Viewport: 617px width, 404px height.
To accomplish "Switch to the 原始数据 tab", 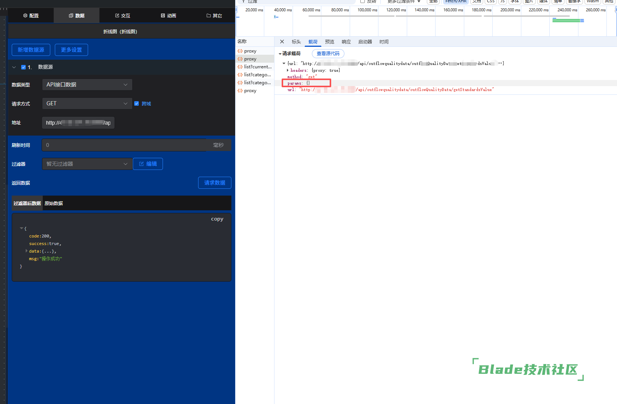I will tap(54, 203).
